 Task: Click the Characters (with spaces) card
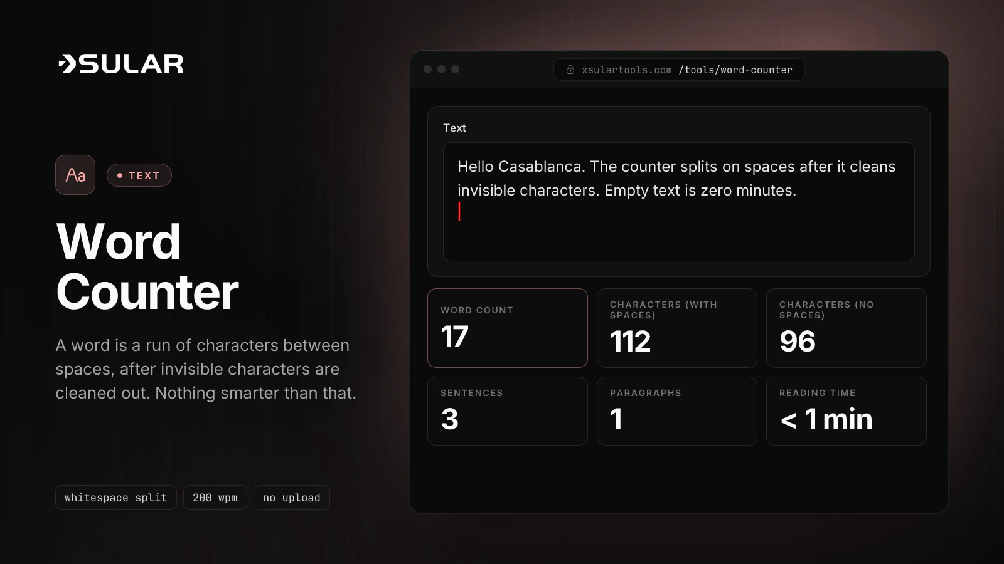[677, 328]
